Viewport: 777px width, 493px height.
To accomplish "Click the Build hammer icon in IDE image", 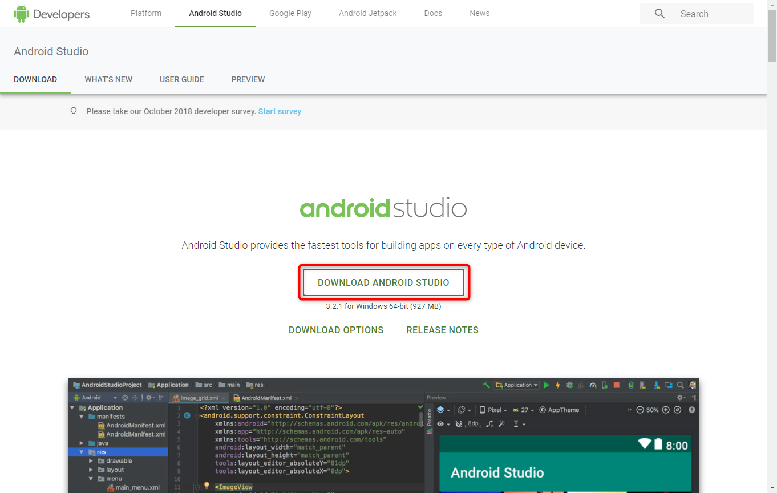I will (x=487, y=385).
